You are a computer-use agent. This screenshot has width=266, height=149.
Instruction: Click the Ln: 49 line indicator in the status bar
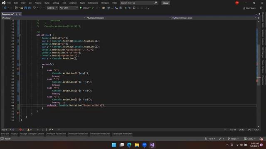[233, 130]
